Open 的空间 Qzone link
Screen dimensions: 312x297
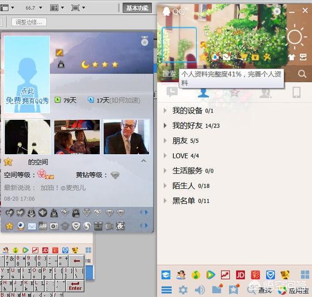38,162
